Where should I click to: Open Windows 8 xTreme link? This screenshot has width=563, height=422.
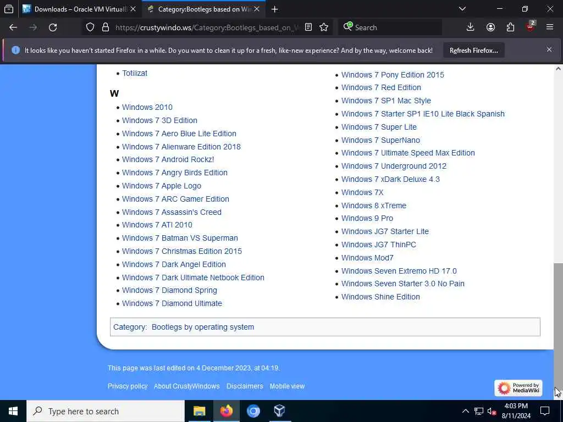pyautogui.click(x=374, y=206)
